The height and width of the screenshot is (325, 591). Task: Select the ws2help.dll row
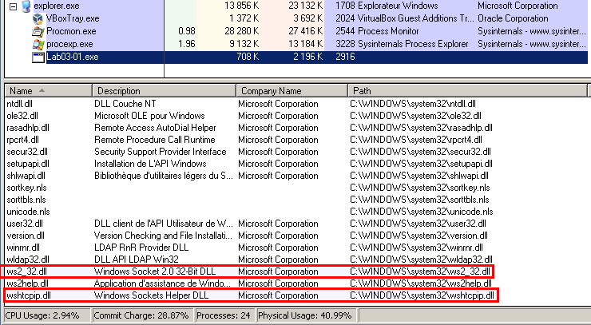point(29,283)
